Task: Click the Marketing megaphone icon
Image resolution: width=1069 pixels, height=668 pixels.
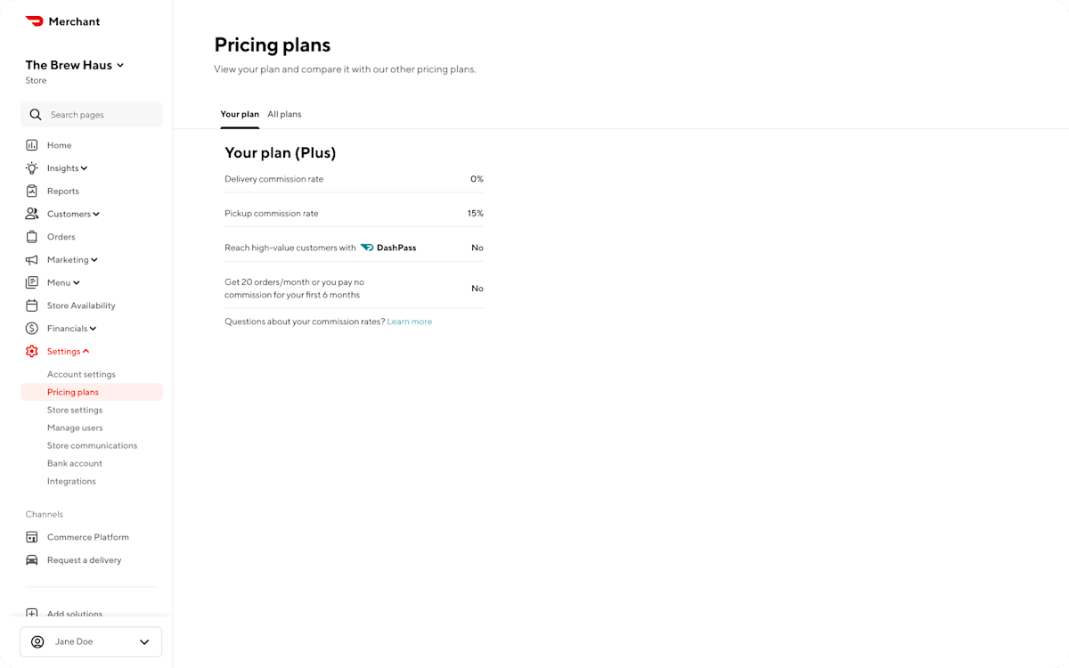Action: pos(32,259)
